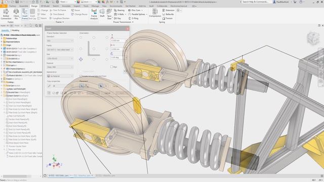
Task: Open the Family dropdown in the Insert dialog
Action: [60, 50]
